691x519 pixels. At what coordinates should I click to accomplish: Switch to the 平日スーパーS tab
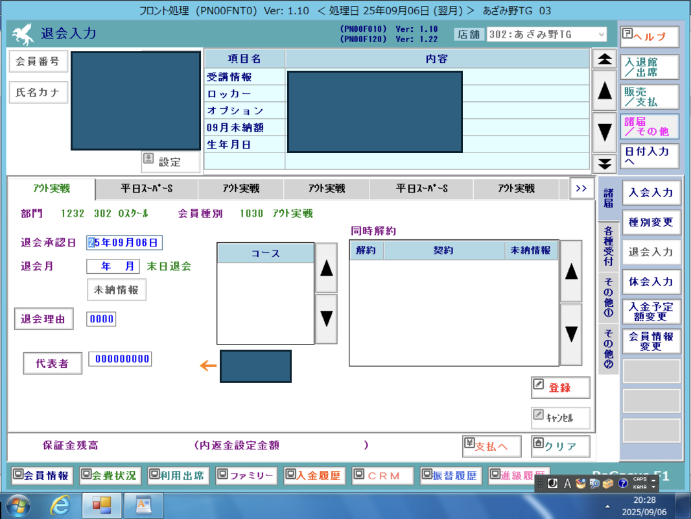click(x=146, y=189)
